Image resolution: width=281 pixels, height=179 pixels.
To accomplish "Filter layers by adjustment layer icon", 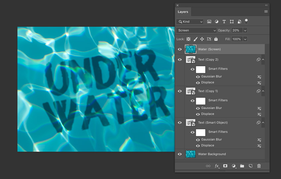I will click(x=217, y=22).
